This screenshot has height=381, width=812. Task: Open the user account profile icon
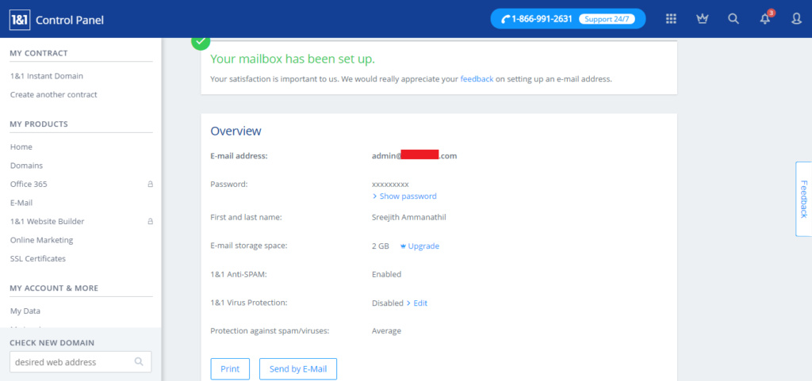(796, 18)
